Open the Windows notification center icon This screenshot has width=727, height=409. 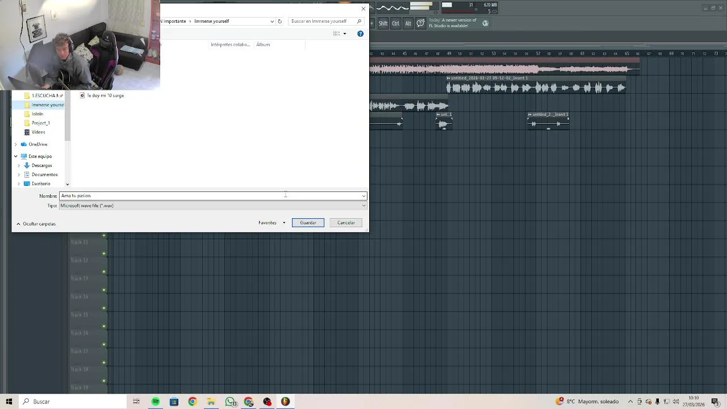click(x=715, y=402)
